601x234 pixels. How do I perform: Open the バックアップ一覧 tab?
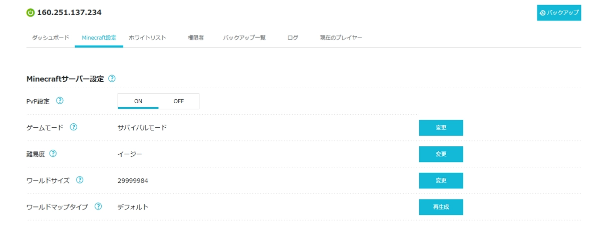click(244, 38)
